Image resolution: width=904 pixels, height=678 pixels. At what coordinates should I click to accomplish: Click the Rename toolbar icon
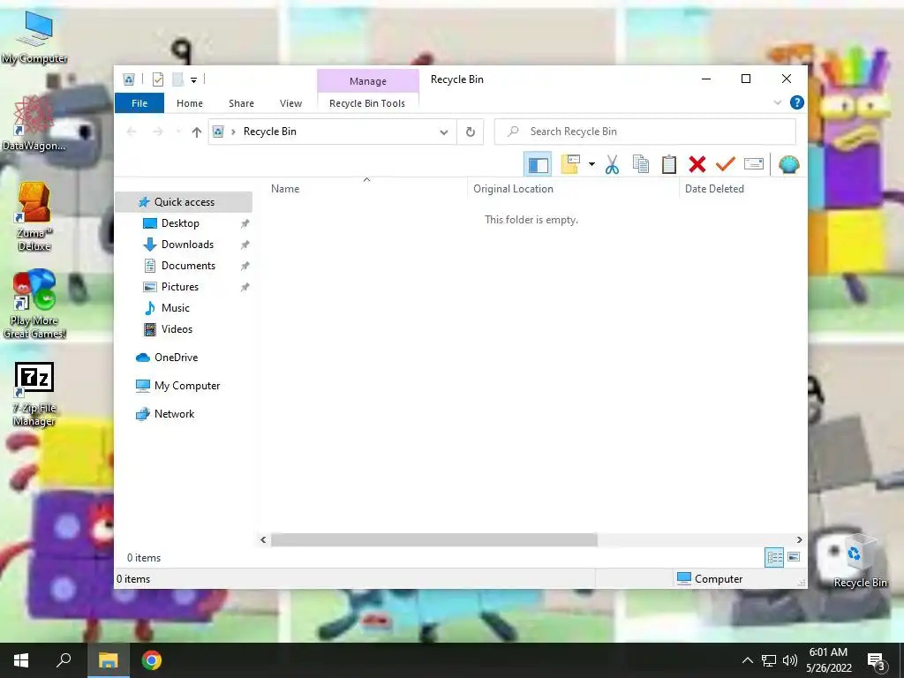point(754,164)
